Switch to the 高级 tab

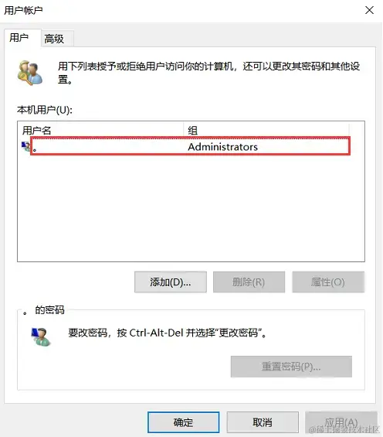coord(54,39)
